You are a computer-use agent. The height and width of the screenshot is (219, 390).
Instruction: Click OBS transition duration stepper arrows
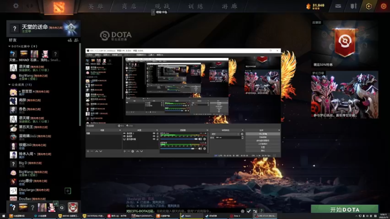point(242,137)
